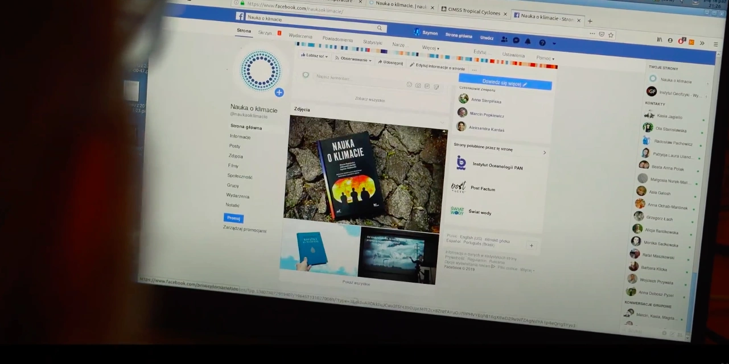Image resolution: width=729 pixels, height=364 pixels.
Task: Select Informacje in left sidebar
Action: coord(240,136)
